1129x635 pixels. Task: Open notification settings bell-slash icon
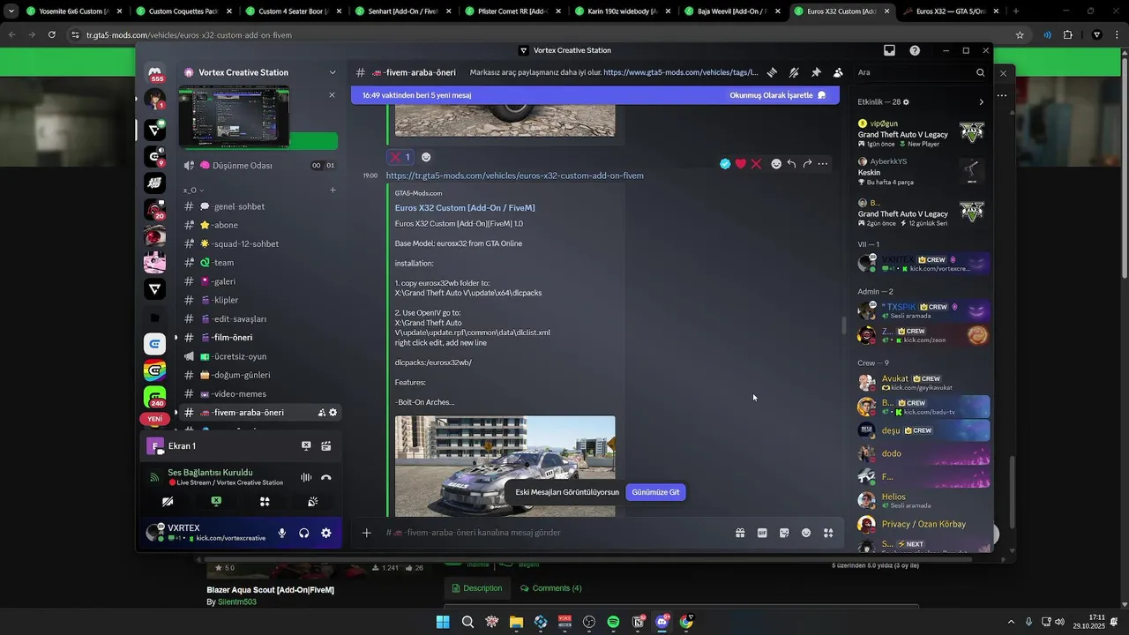pyautogui.click(x=794, y=72)
